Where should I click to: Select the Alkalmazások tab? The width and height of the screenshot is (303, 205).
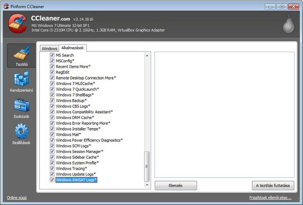(73, 48)
